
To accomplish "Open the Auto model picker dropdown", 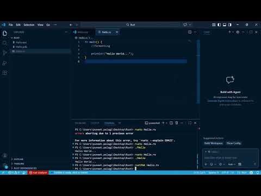I will tap(232, 164).
